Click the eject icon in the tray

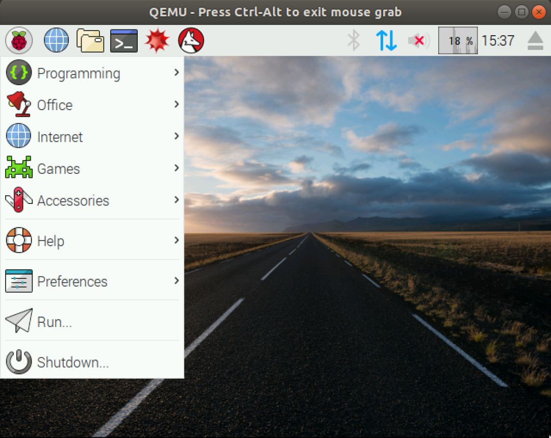point(535,41)
